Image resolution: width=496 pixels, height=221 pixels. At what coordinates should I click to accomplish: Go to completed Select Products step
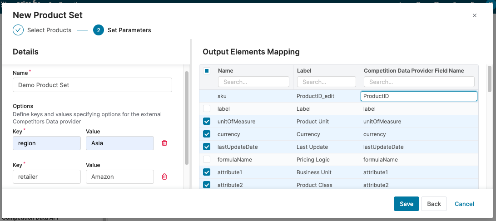(x=18, y=30)
